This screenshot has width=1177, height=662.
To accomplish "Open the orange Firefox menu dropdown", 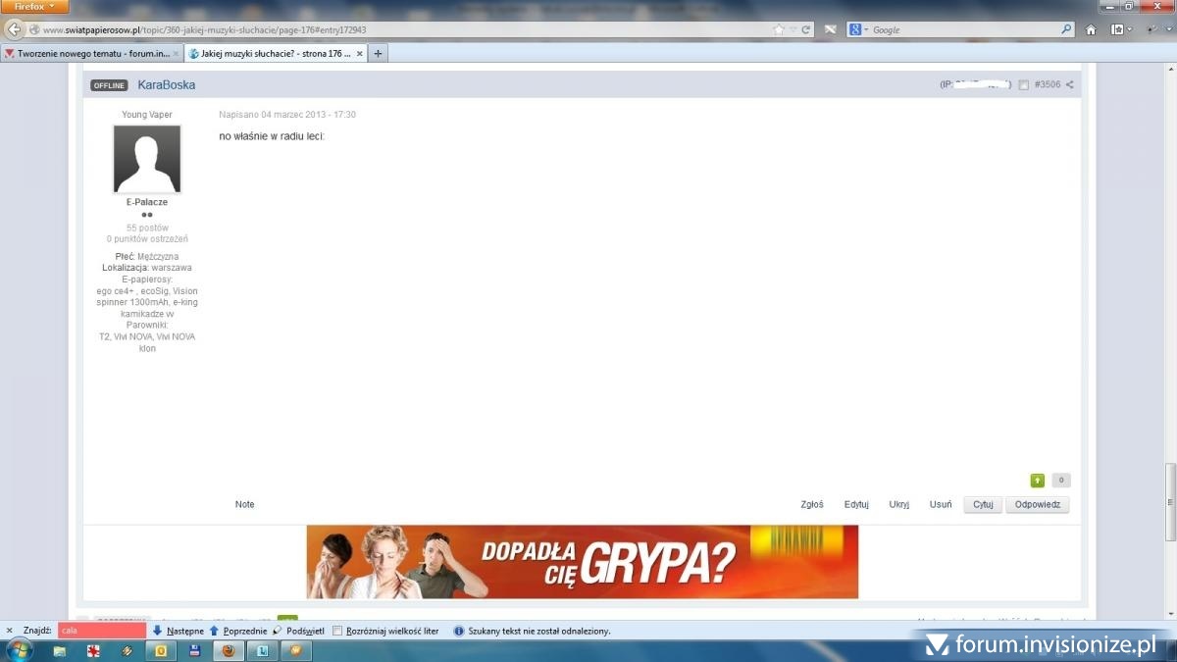I will 34,6.
